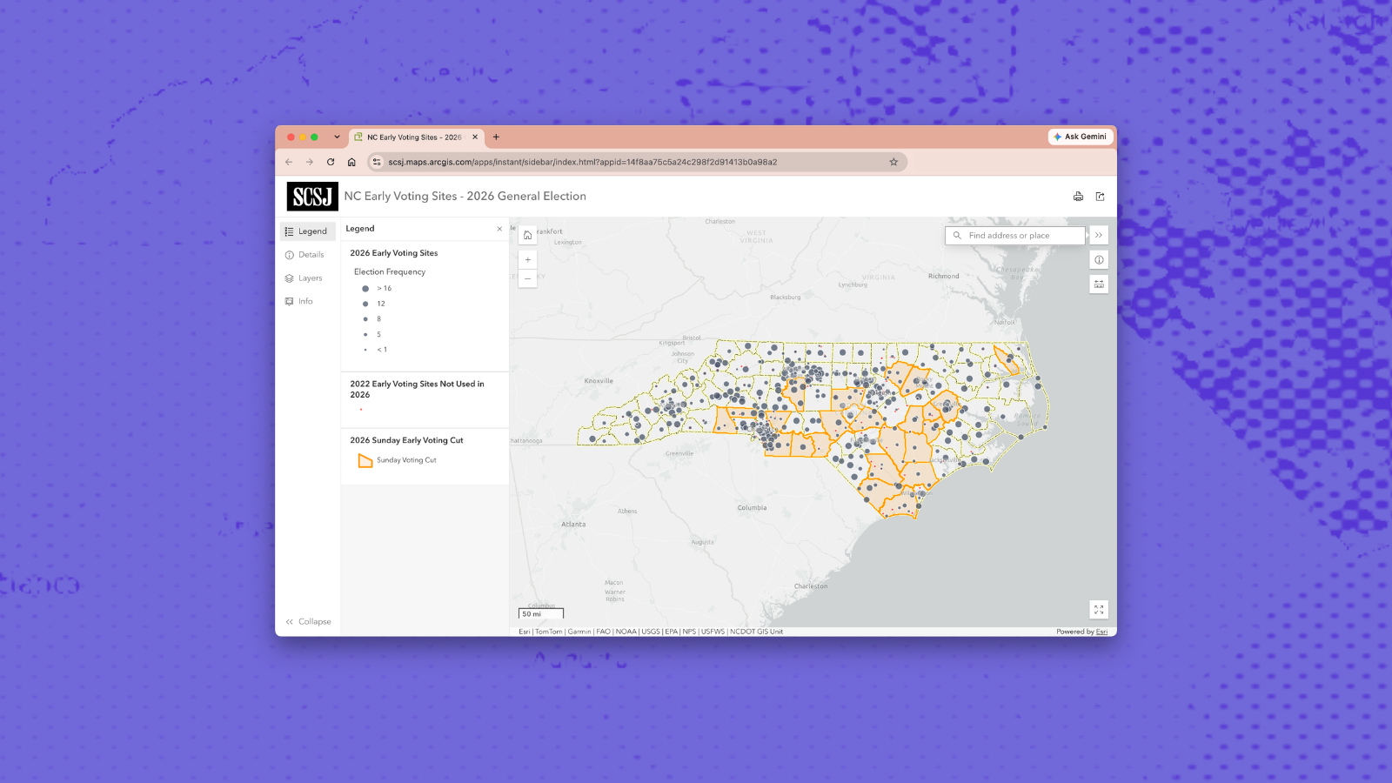Open the map information circle button

coord(1099,260)
